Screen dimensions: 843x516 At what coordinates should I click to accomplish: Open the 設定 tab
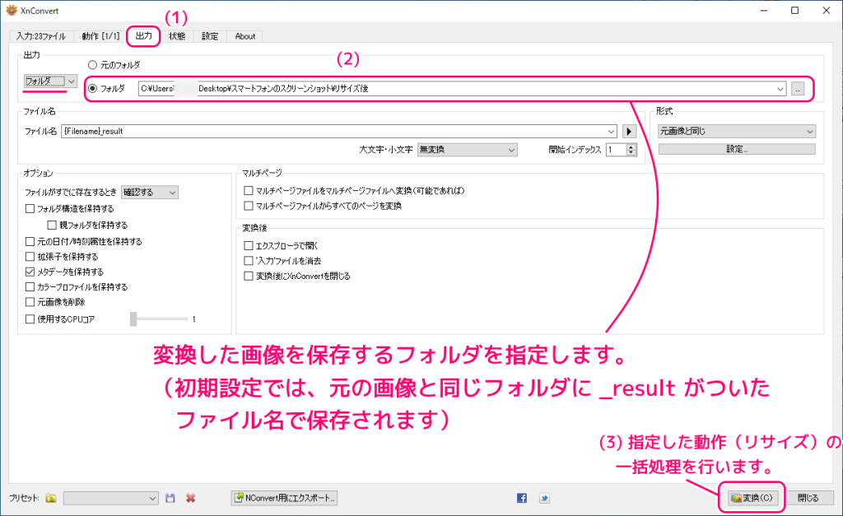coord(210,36)
